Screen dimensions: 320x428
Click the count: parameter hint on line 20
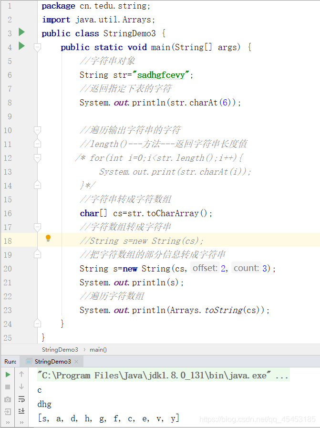[x=246, y=268]
